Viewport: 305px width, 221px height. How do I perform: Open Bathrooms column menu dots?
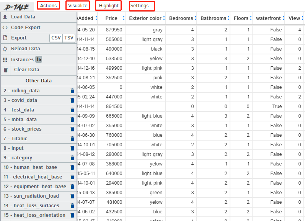228,18
